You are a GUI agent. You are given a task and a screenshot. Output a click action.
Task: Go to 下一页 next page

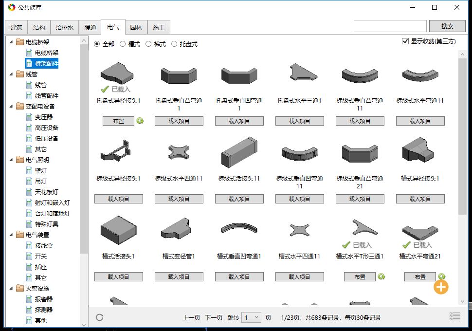pos(214,317)
